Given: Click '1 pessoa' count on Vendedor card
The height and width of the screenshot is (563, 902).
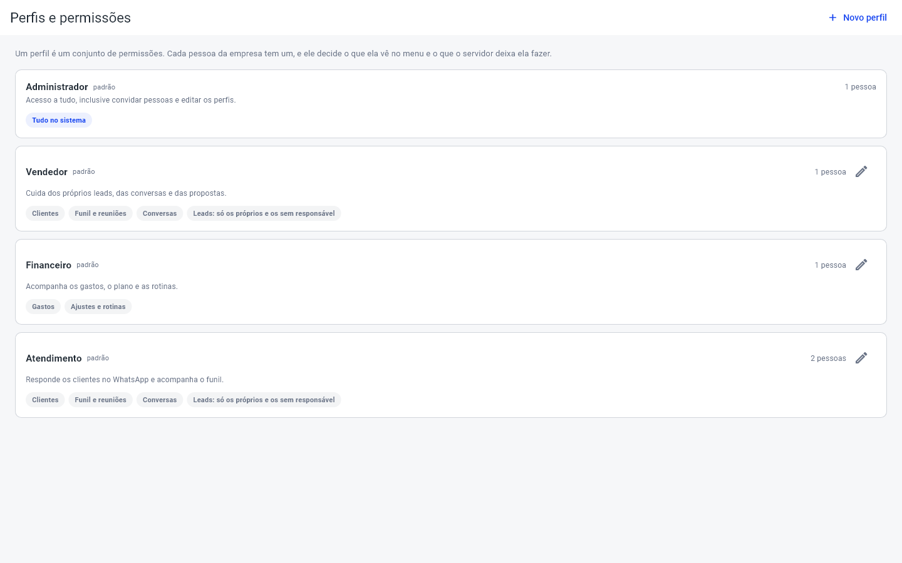Looking at the screenshot, I should click(x=830, y=172).
